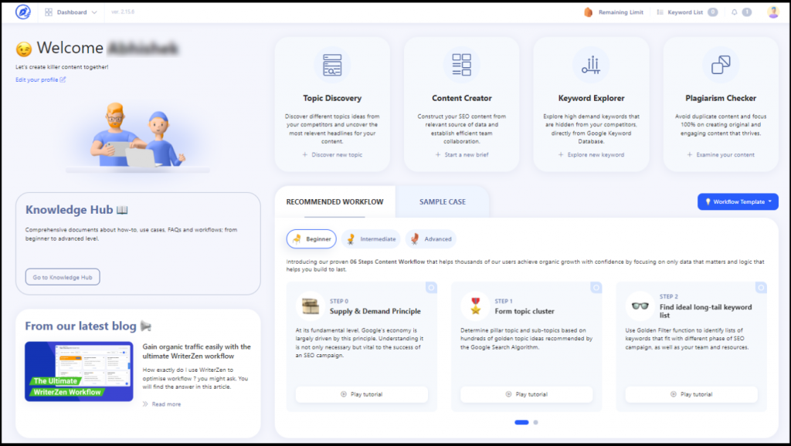This screenshot has height=446, width=791.
Task: Select first workflow carousel page indicator
Action: pyautogui.click(x=521, y=422)
